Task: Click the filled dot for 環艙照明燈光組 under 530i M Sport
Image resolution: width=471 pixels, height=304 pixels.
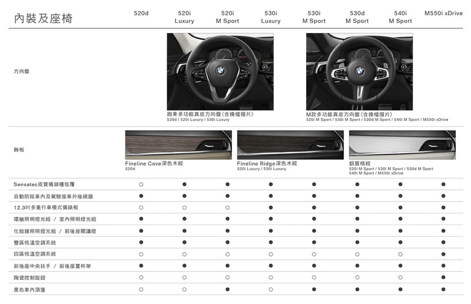Action: click(x=314, y=219)
